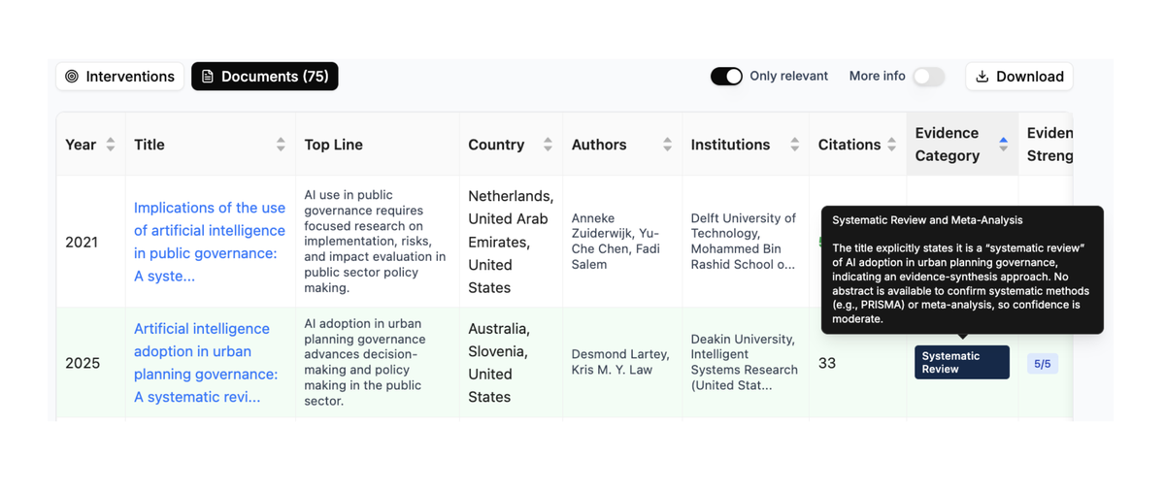Viewport: 1165px width, 491px height.
Task: Sort by Authors column arrows
Action: coord(667,145)
